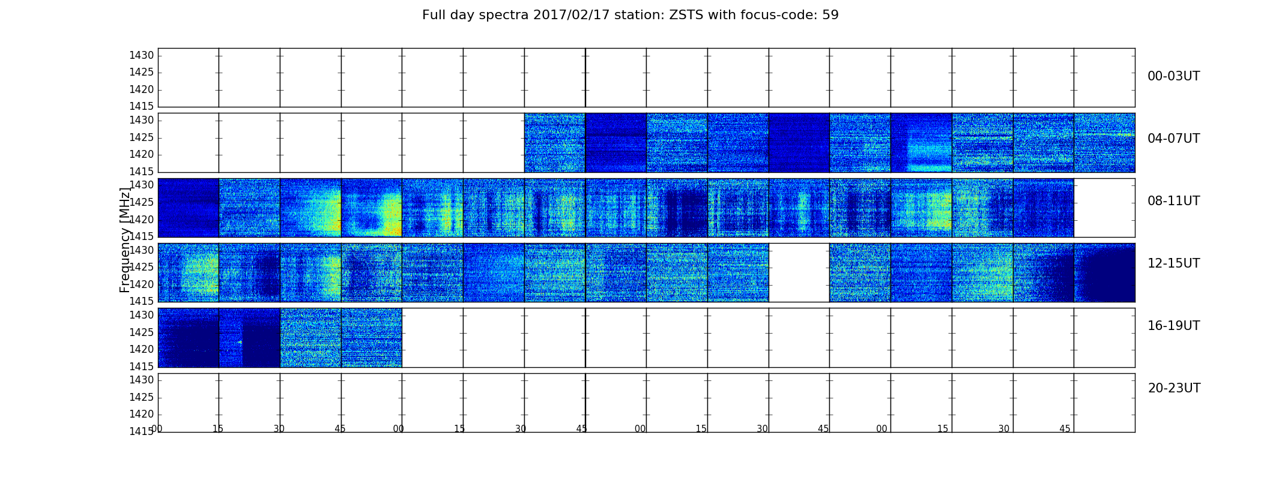Viewport: 1261px width, 480px height.
Task: Select the '08-11UT' row label
Action: (x=1173, y=201)
